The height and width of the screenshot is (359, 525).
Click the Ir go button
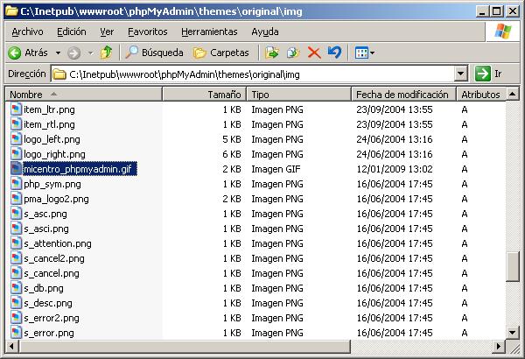[x=489, y=74]
